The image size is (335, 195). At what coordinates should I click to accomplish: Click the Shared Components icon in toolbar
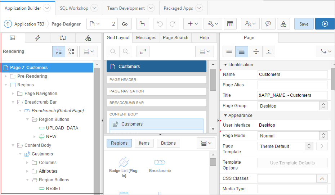tap(283, 24)
